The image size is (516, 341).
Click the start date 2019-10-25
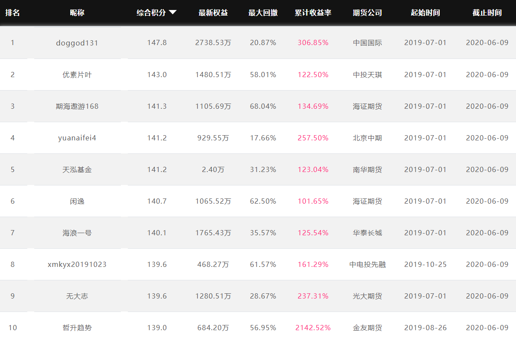pyautogui.click(x=425, y=264)
